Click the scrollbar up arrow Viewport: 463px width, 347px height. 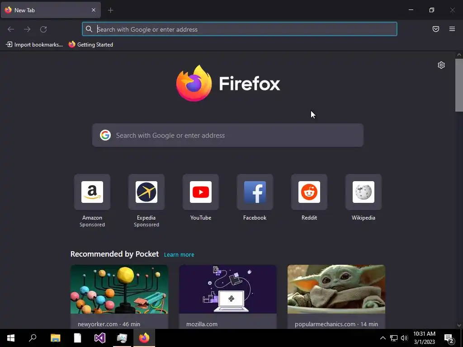click(x=459, y=55)
